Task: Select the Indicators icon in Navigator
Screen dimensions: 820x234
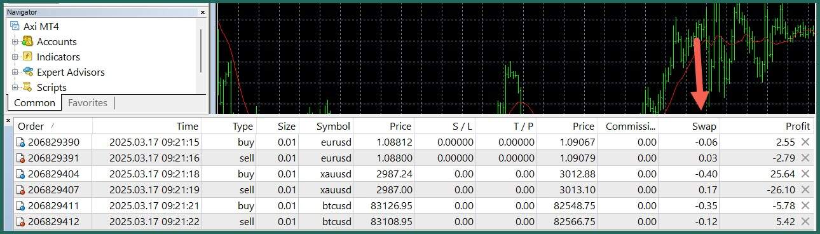Action: [x=27, y=57]
